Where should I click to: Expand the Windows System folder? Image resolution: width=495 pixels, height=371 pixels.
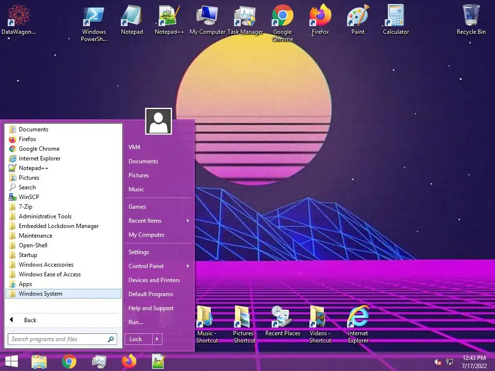[63, 294]
